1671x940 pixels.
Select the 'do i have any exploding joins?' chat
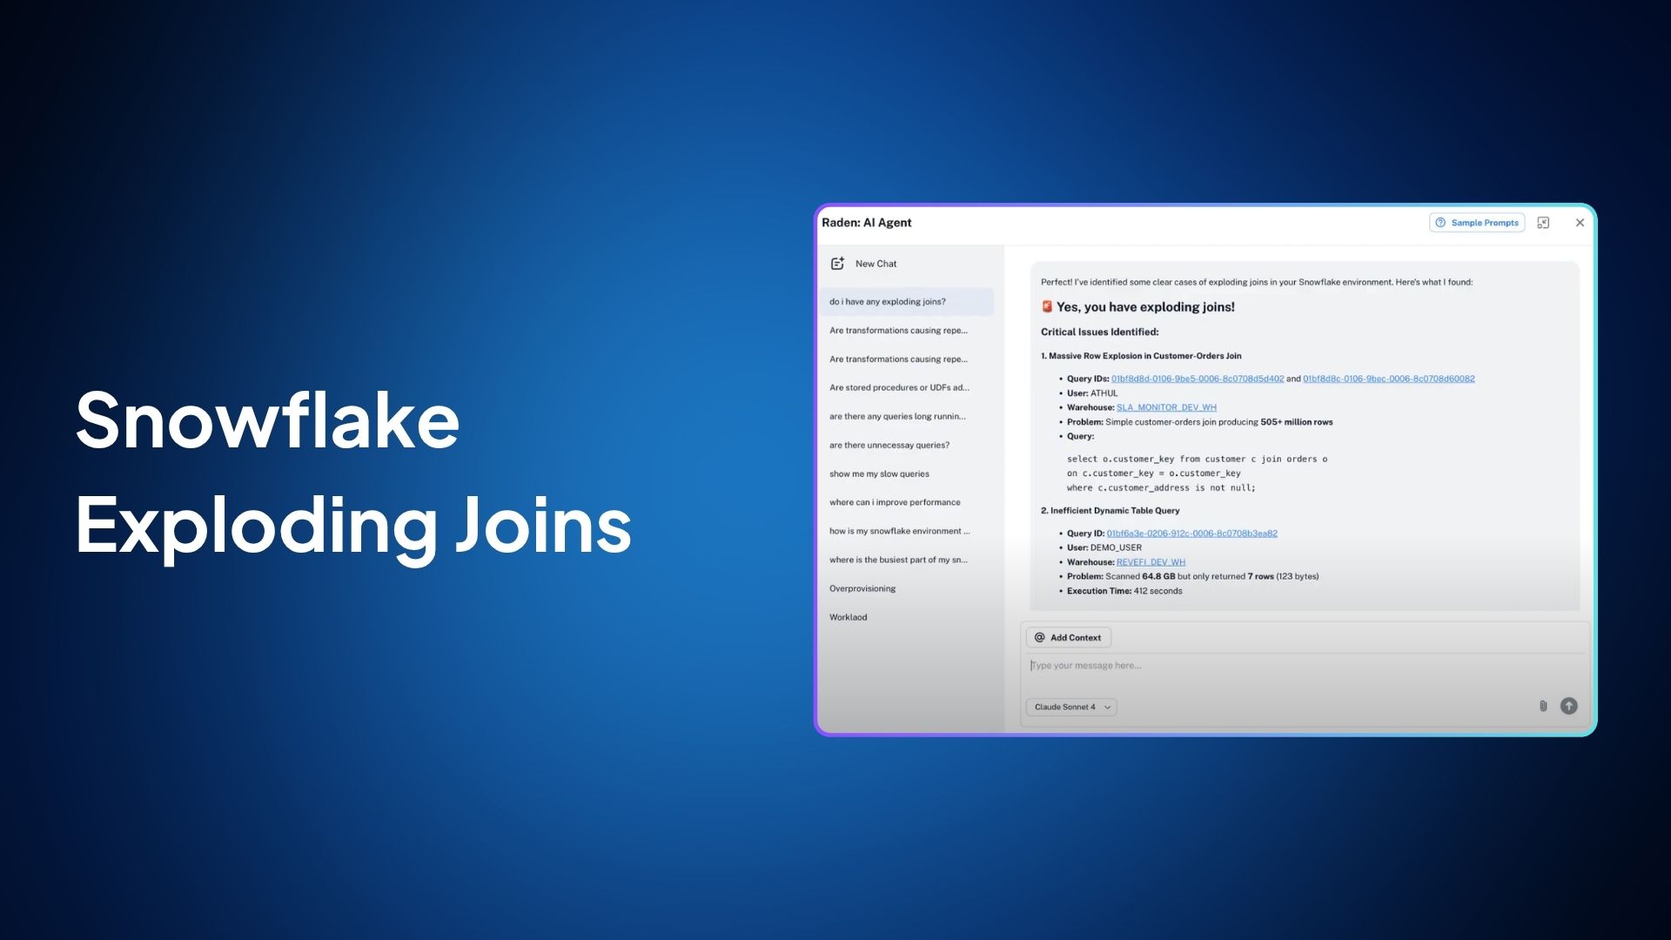[x=888, y=302]
